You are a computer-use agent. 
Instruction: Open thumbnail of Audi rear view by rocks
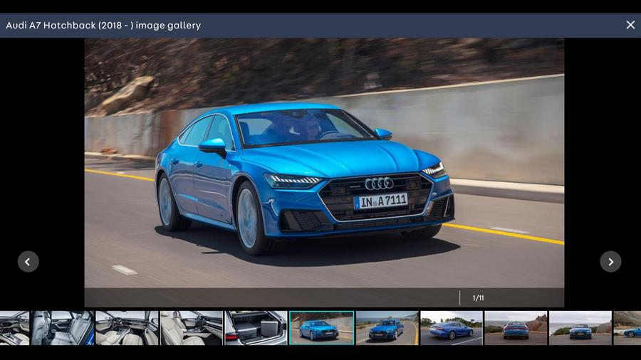pyautogui.click(x=516, y=328)
